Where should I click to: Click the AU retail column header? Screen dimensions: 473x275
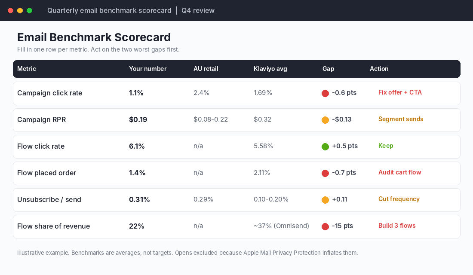[x=206, y=69]
